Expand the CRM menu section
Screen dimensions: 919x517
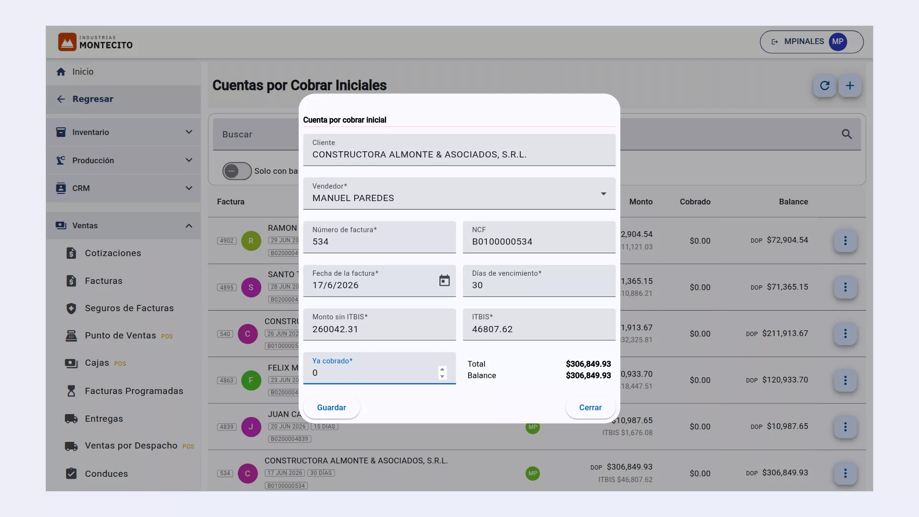pyautogui.click(x=123, y=188)
